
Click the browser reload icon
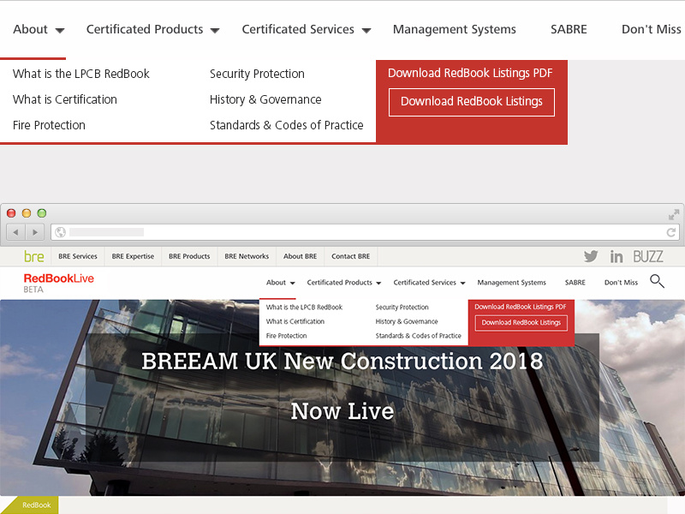point(671,232)
